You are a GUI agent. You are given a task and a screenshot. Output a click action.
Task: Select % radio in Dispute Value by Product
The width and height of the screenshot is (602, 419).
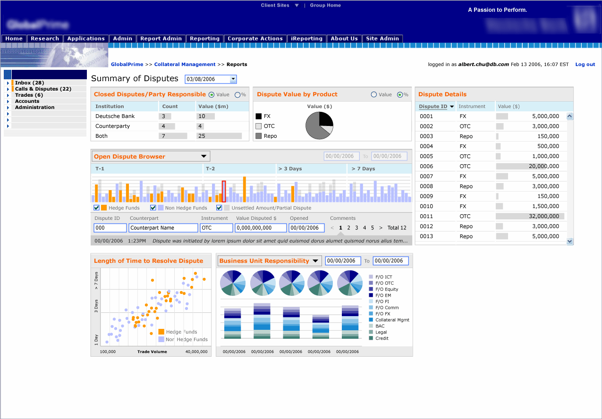[400, 94]
